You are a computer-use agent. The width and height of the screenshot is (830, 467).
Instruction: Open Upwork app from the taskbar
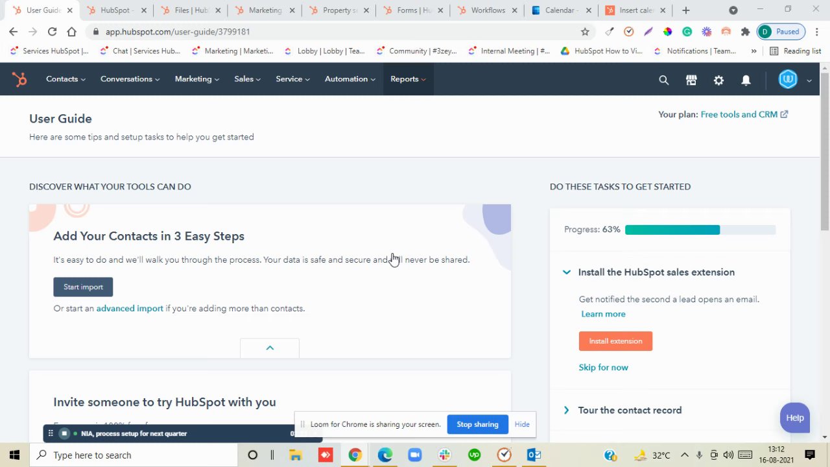474,455
